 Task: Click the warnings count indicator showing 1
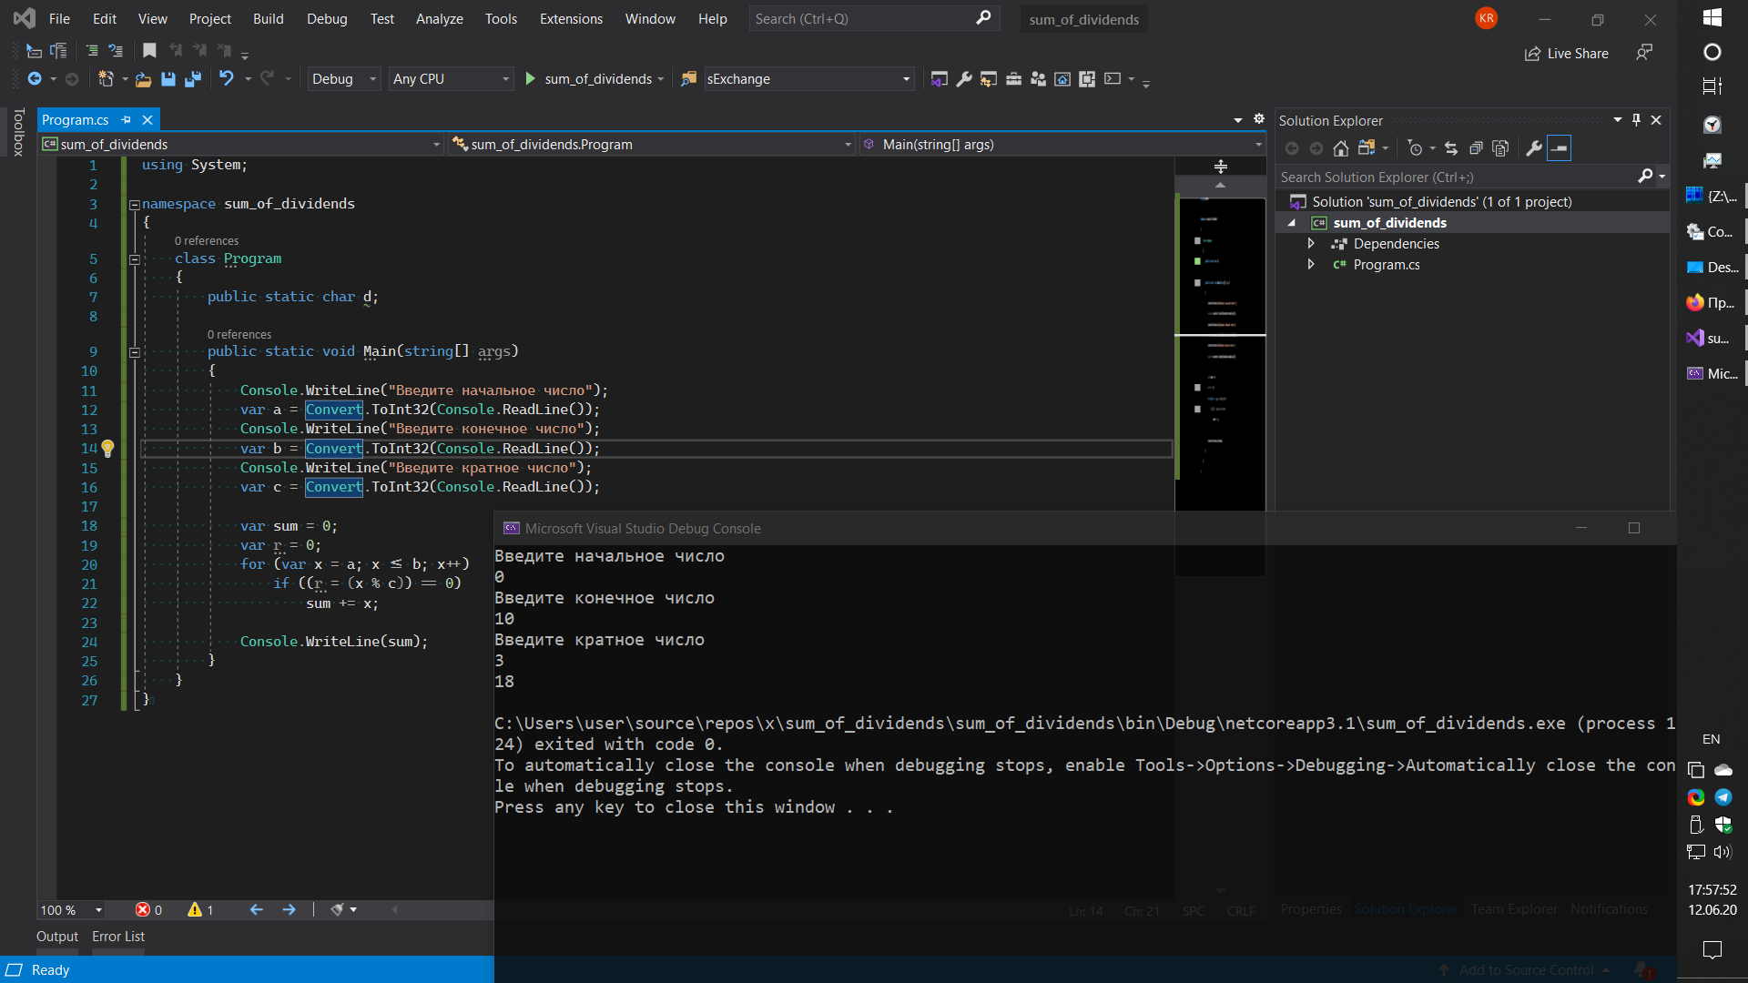point(201,910)
